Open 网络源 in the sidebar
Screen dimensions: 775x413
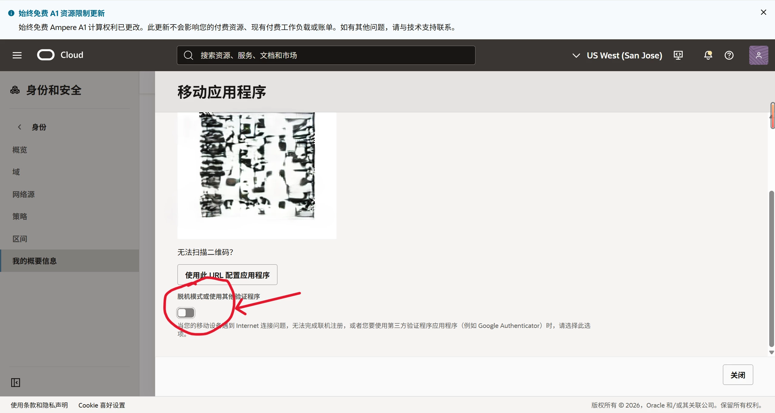[23, 194]
